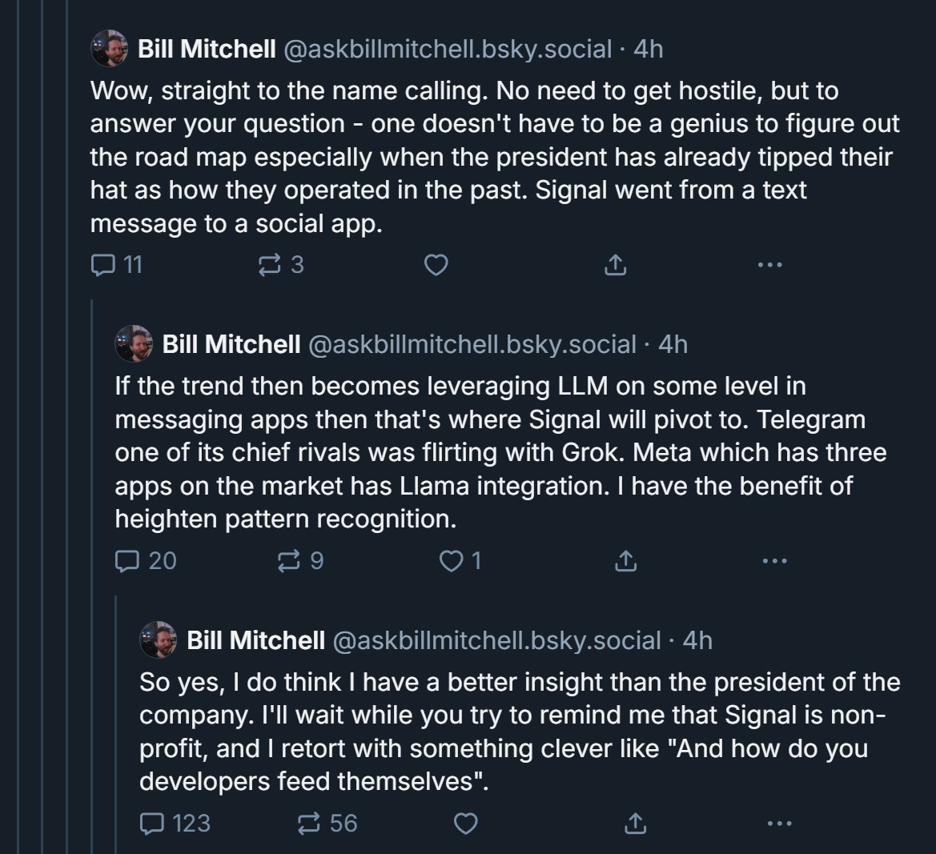Open more options menu on first post
Image resolution: width=936 pixels, height=854 pixels.
pyautogui.click(x=769, y=265)
